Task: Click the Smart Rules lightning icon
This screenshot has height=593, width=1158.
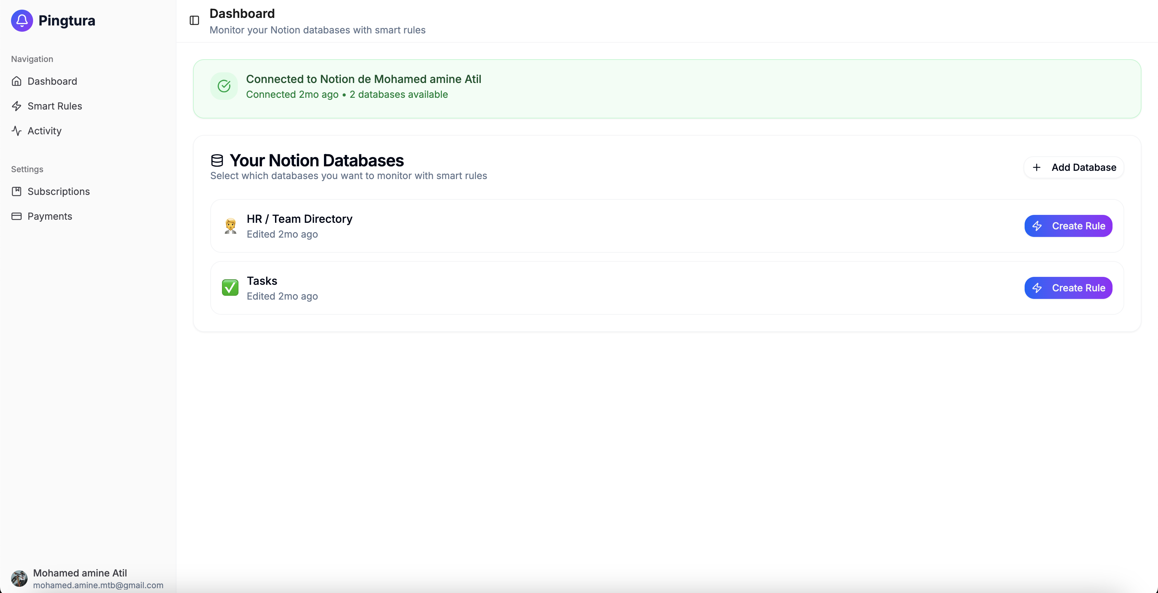Action: click(17, 106)
